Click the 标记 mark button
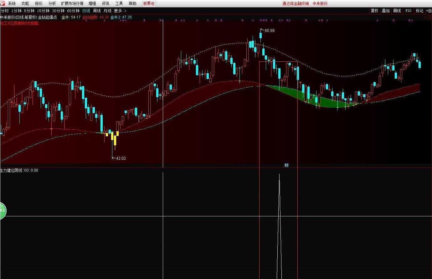The width and height of the screenshot is (432, 279). (x=419, y=11)
